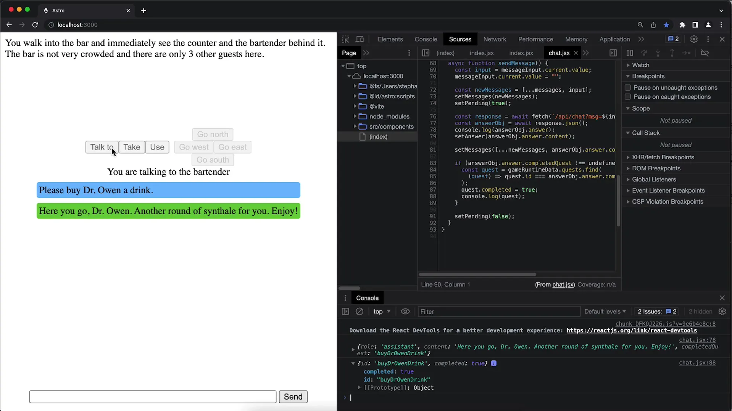Open the (index) file tab in editor
732x411 pixels.
[x=445, y=53]
